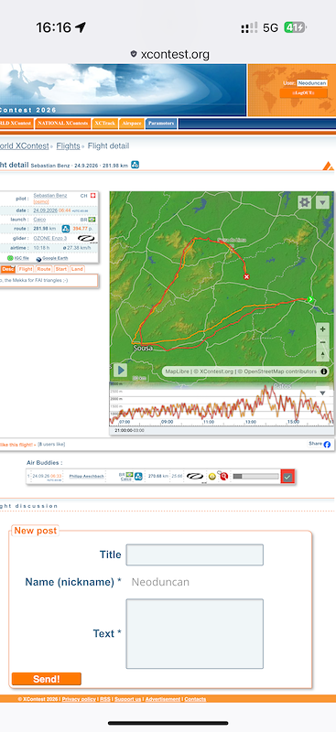Open the RSS footer link

click(105, 699)
